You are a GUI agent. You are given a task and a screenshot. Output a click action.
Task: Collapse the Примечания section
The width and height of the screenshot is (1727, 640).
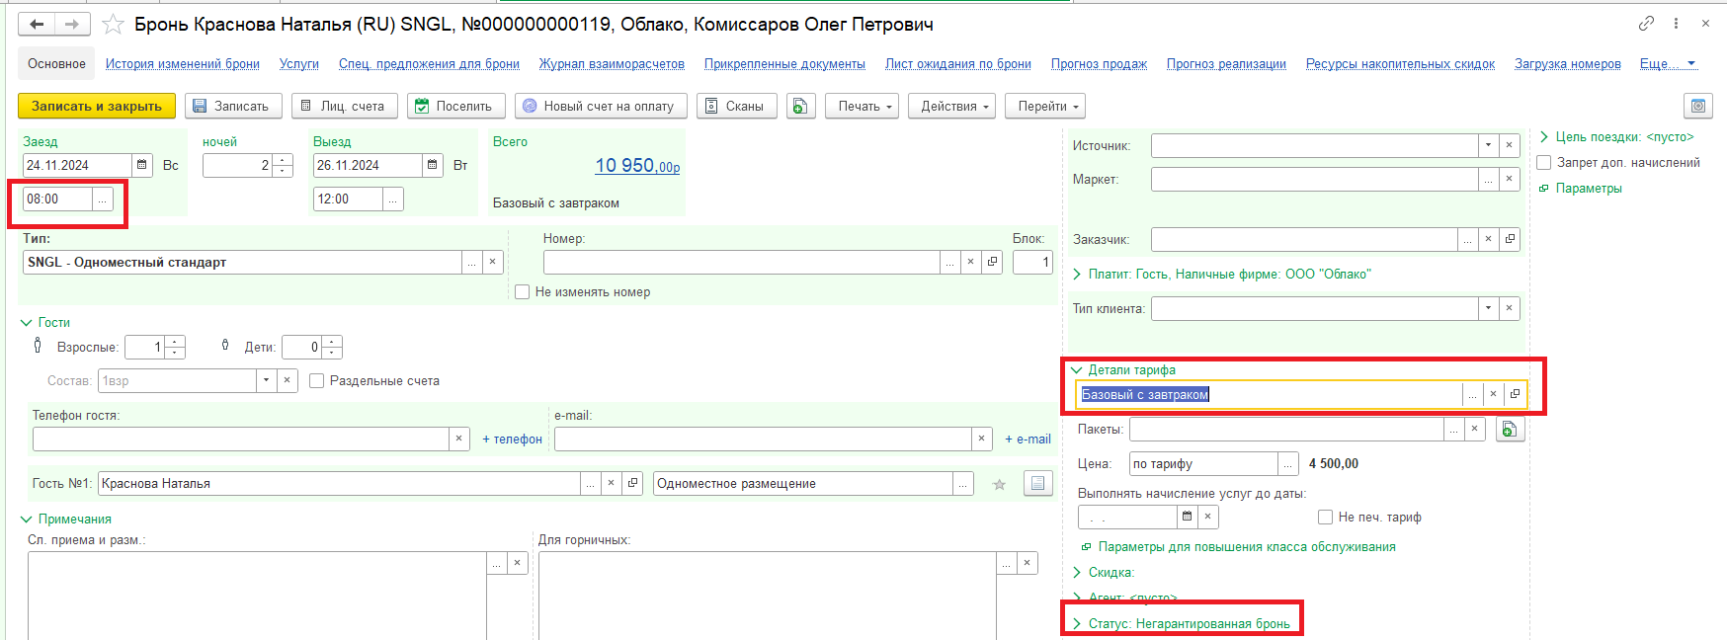click(x=27, y=519)
